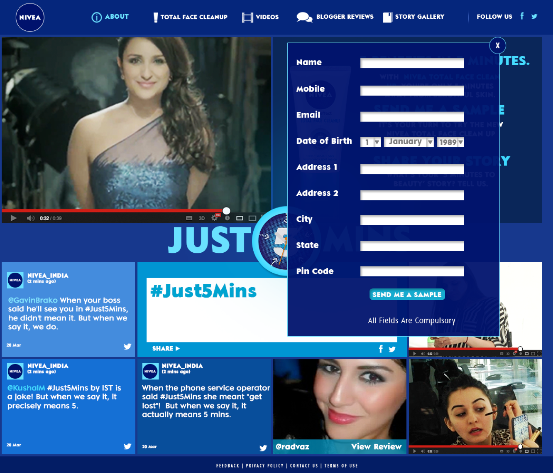Click the Address 2 input field

412,195
